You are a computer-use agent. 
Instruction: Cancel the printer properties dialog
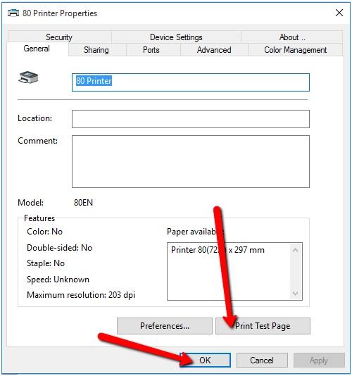coord(262,360)
